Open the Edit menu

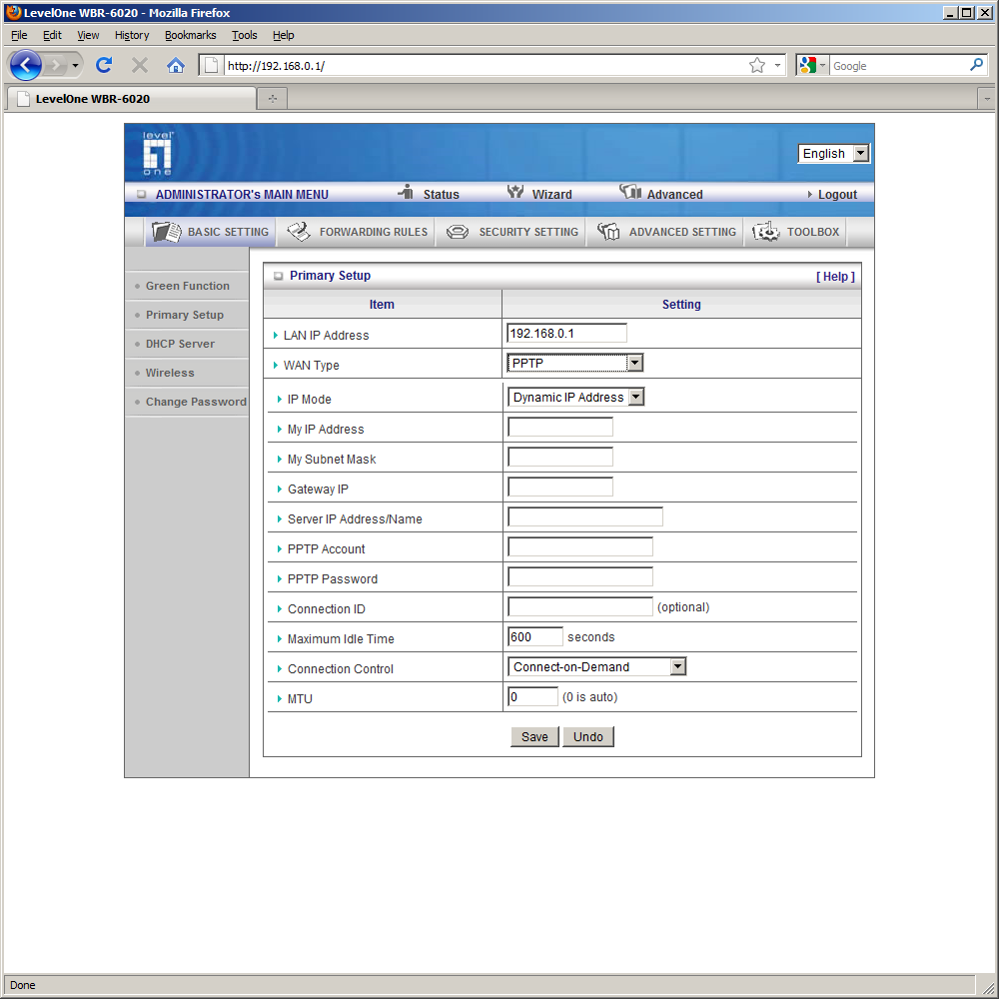coord(52,35)
